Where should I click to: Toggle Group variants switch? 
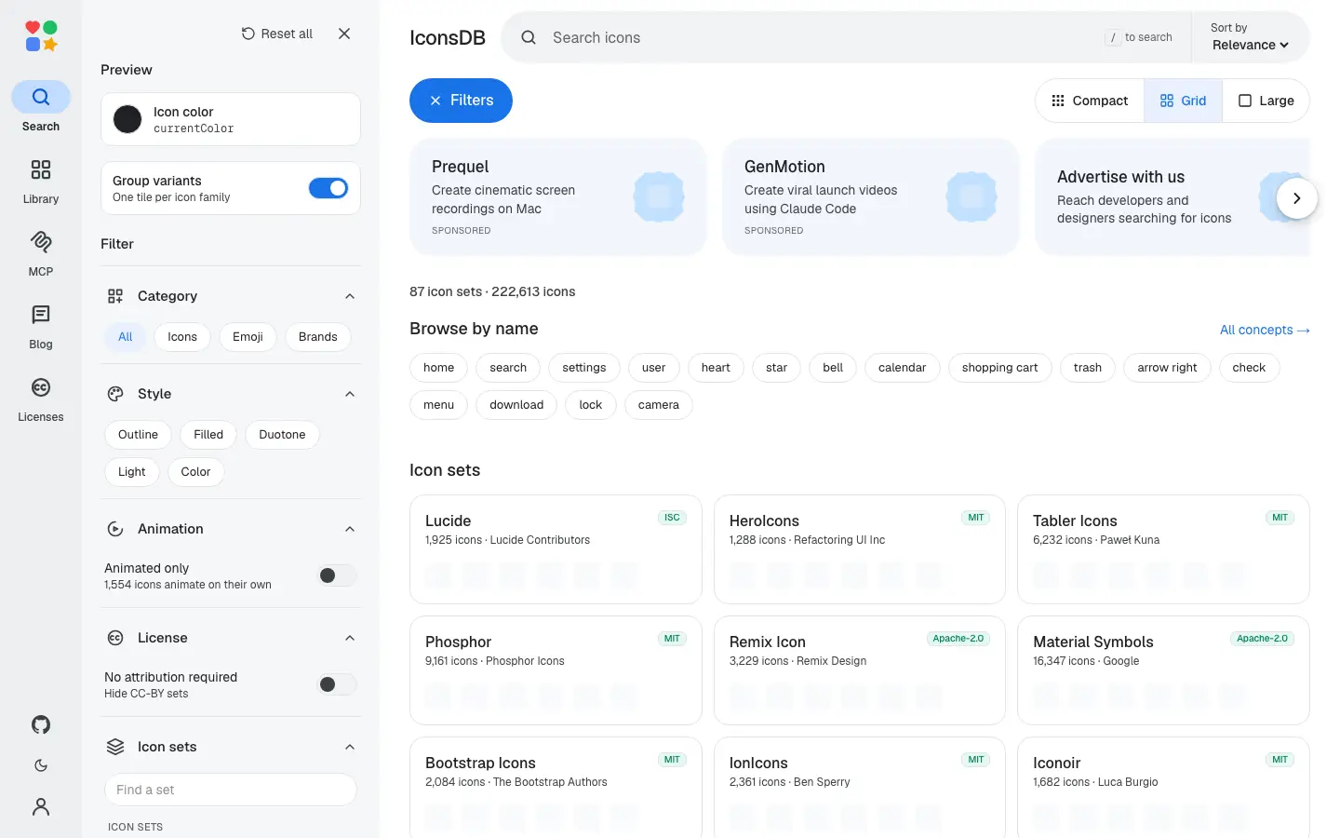(x=328, y=188)
